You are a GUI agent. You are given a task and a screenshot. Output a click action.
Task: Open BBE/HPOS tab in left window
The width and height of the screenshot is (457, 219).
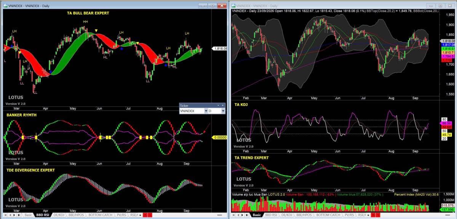point(76,215)
